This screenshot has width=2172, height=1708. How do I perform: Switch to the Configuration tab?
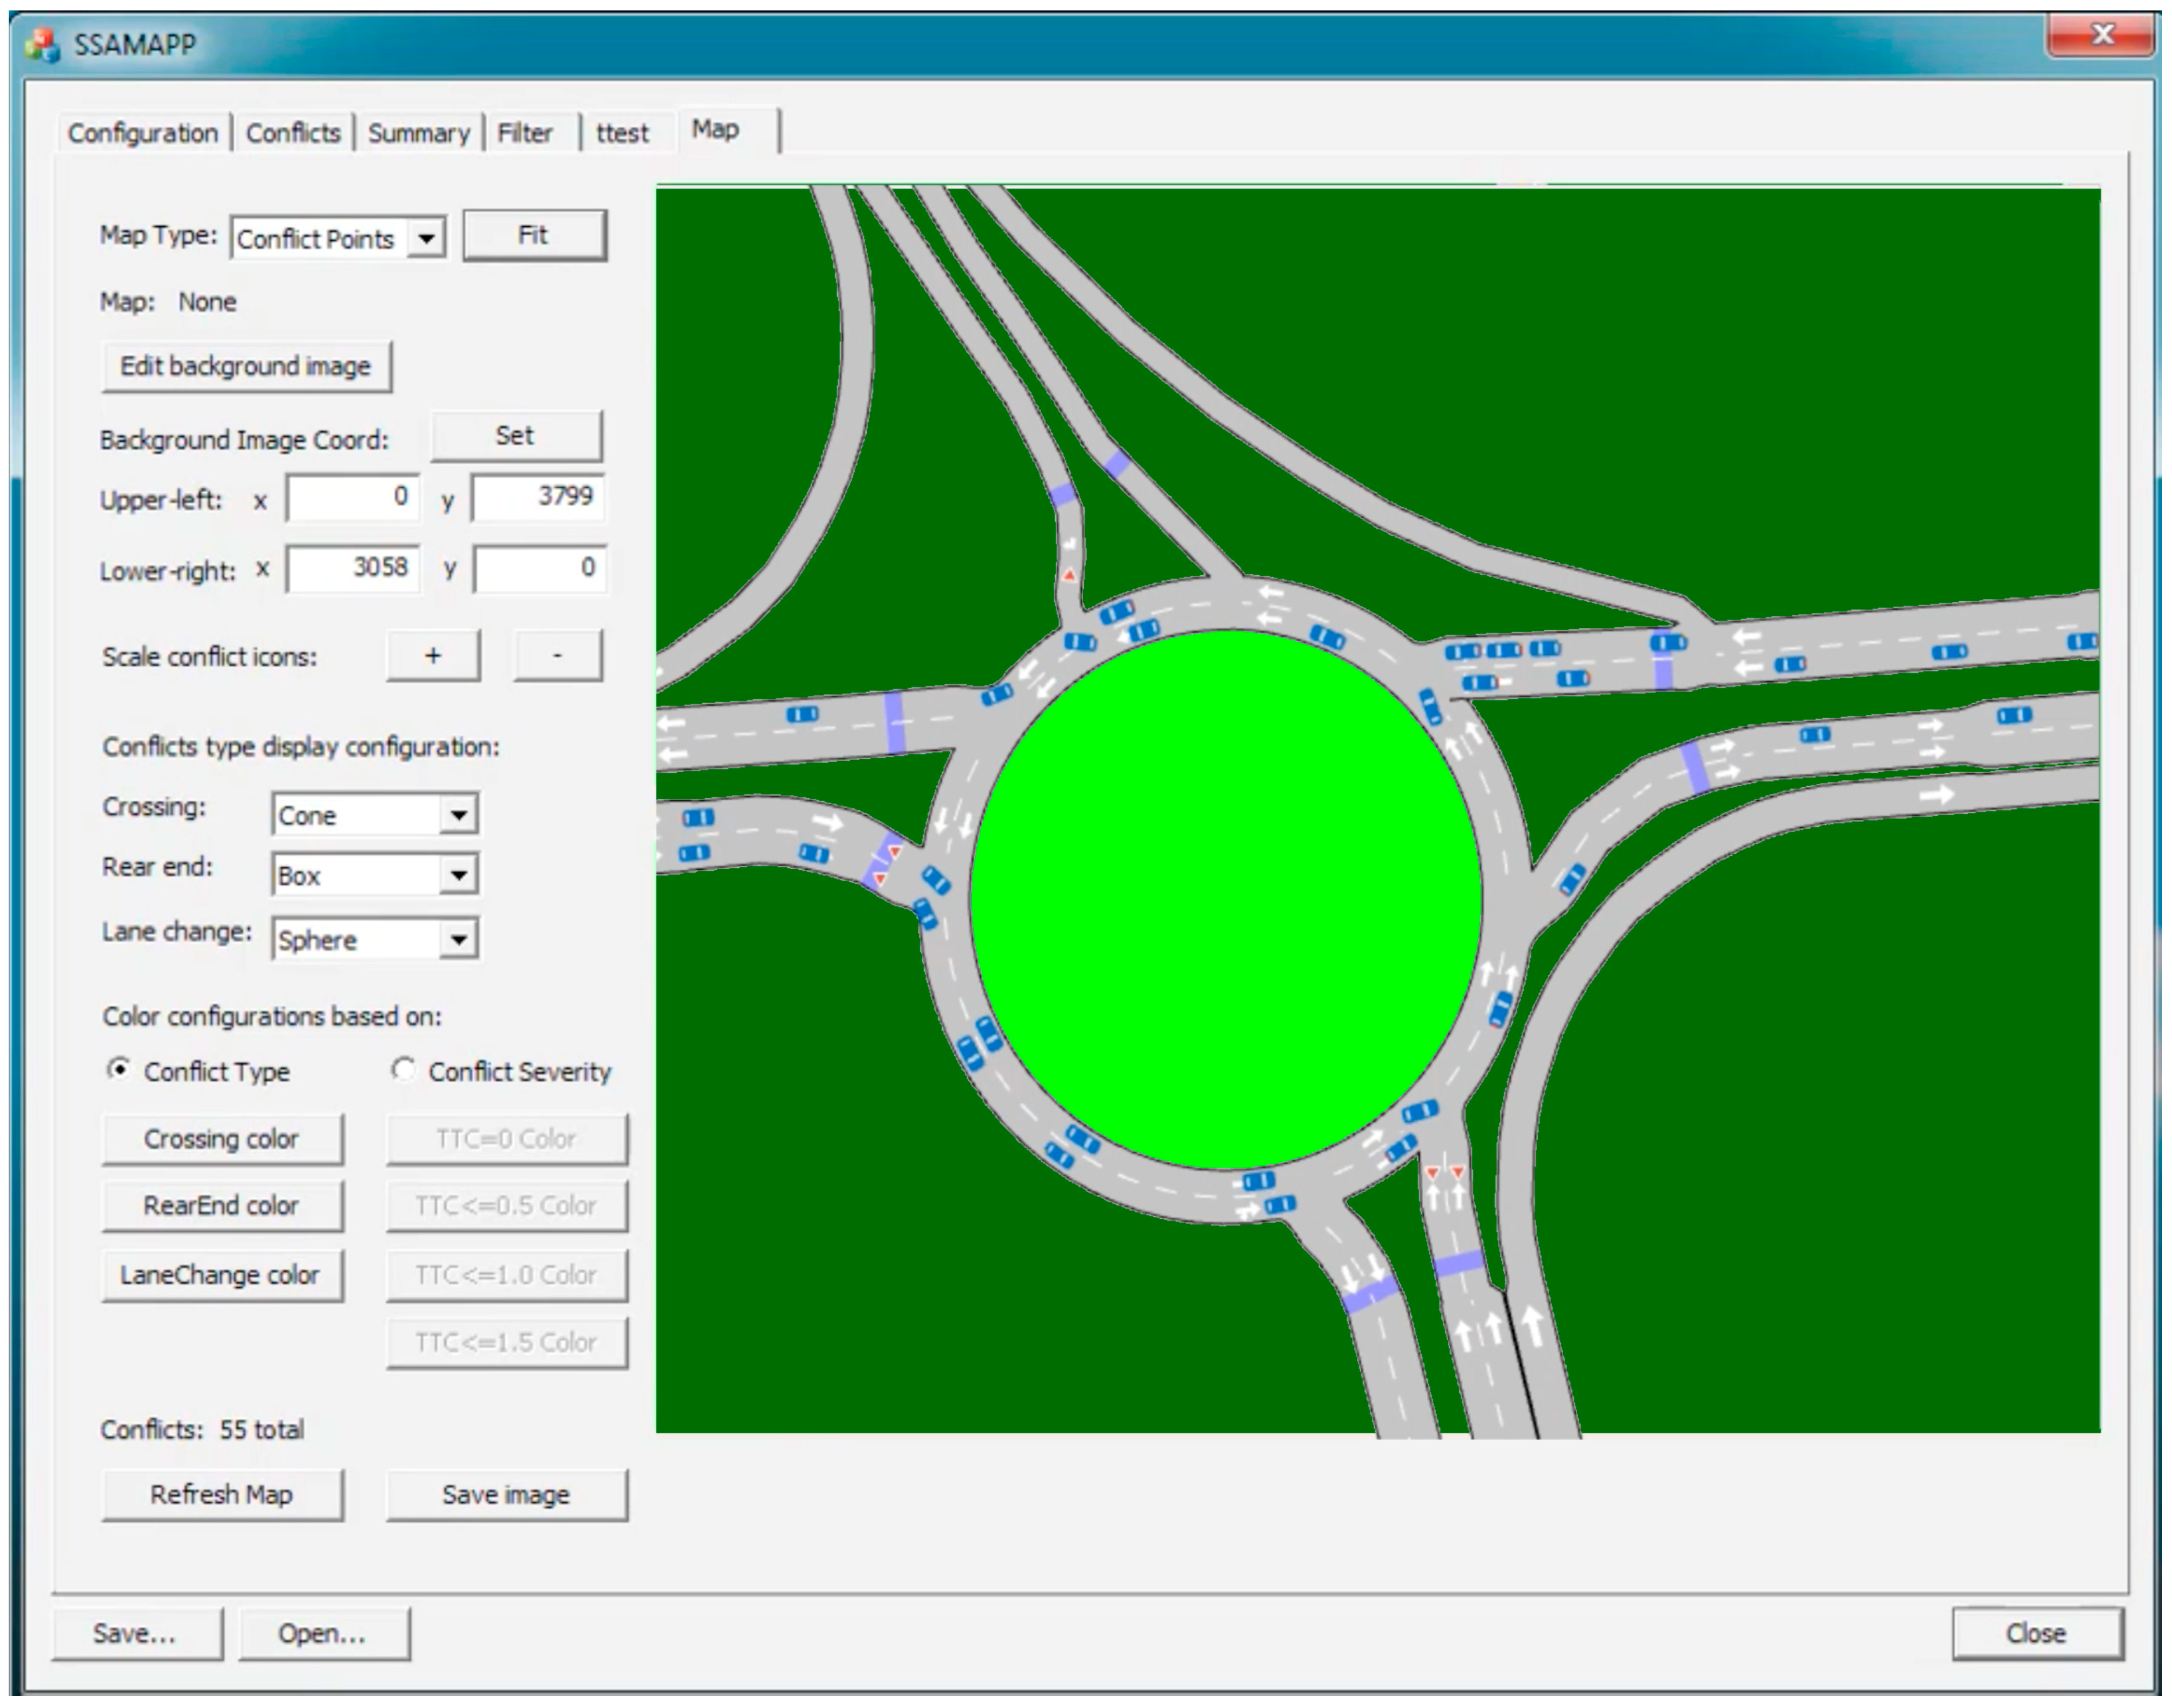143,133
